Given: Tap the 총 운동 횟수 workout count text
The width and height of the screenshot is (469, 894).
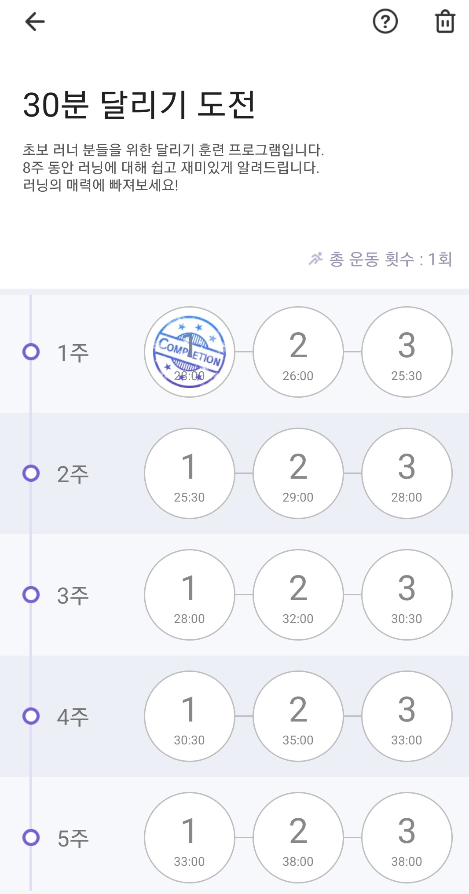Looking at the screenshot, I should click(x=391, y=259).
